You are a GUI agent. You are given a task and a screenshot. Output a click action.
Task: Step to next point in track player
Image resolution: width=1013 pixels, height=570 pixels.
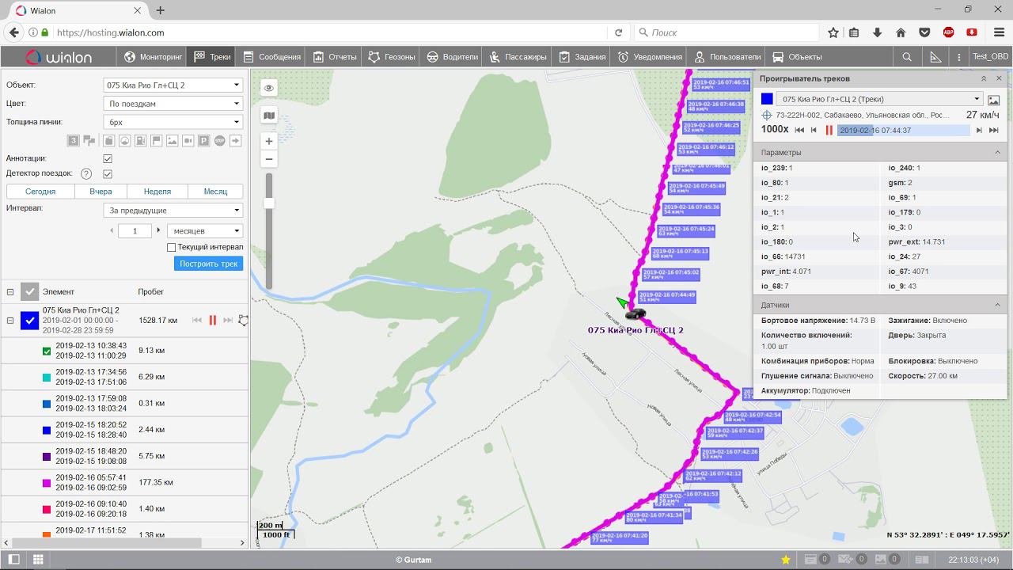pyautogui.click(x=979, y=130)
